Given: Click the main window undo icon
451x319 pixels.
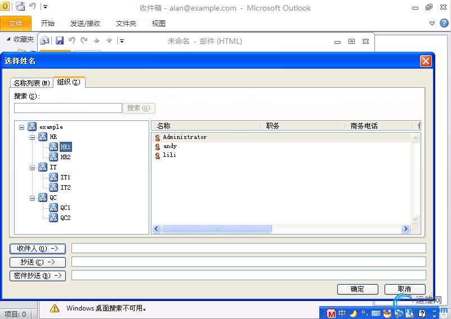Looking at the screenshot, I should click(33, 6).
